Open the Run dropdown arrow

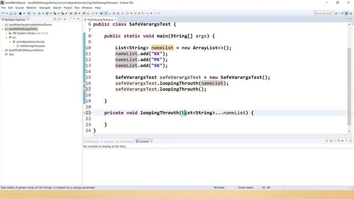coord(50,13)
